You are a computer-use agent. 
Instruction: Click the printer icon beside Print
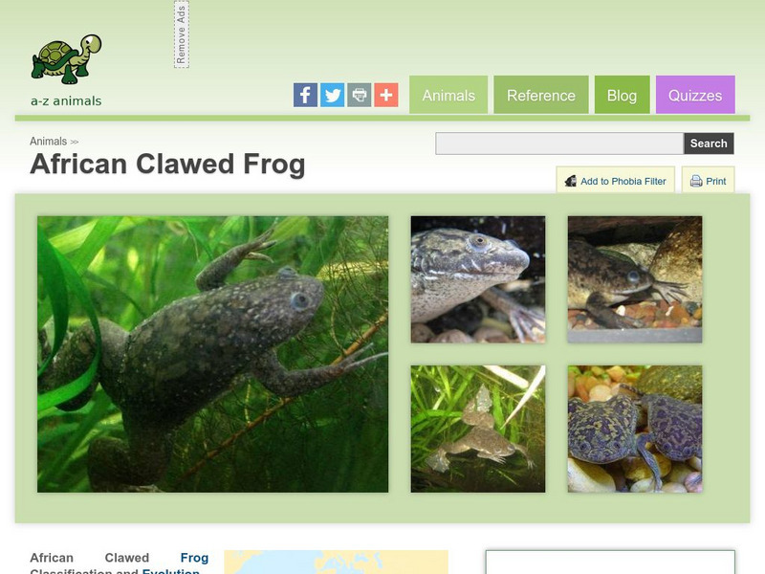pyautogui.click(x=696, y=181)
